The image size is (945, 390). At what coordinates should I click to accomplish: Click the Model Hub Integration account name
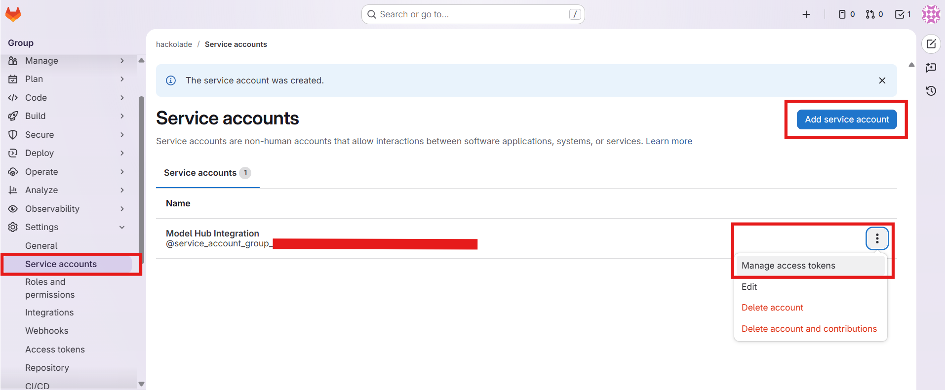[x=212, y=234]
